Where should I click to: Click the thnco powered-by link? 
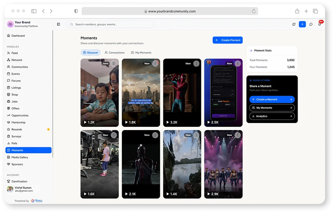(x=37, y=201)
